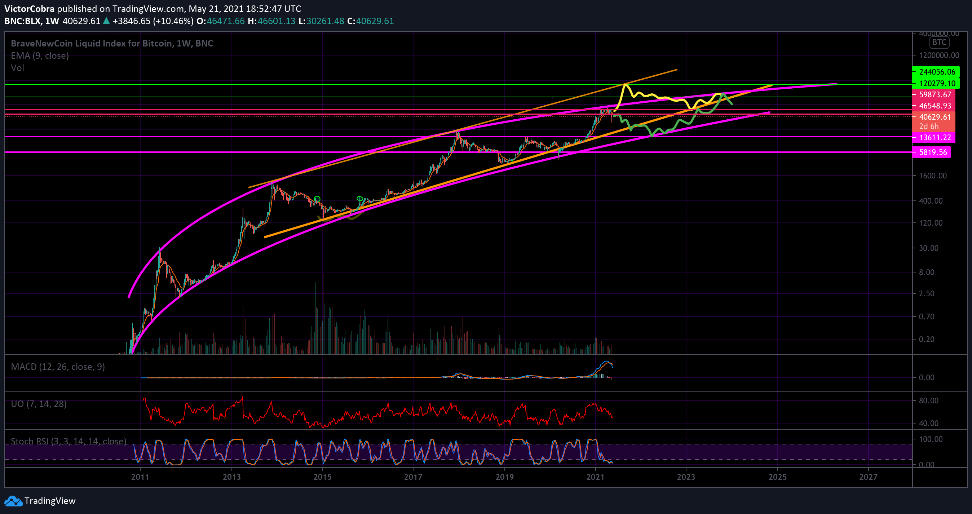972x514 pixels.
Task: Click the O:46471.66 open value
Action: (221, 21)
